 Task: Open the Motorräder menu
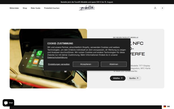tap(14, 8)
